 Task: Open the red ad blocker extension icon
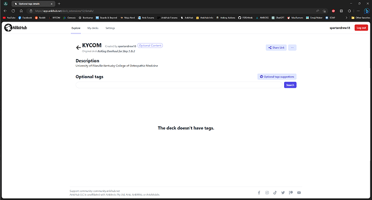(333, 11)
